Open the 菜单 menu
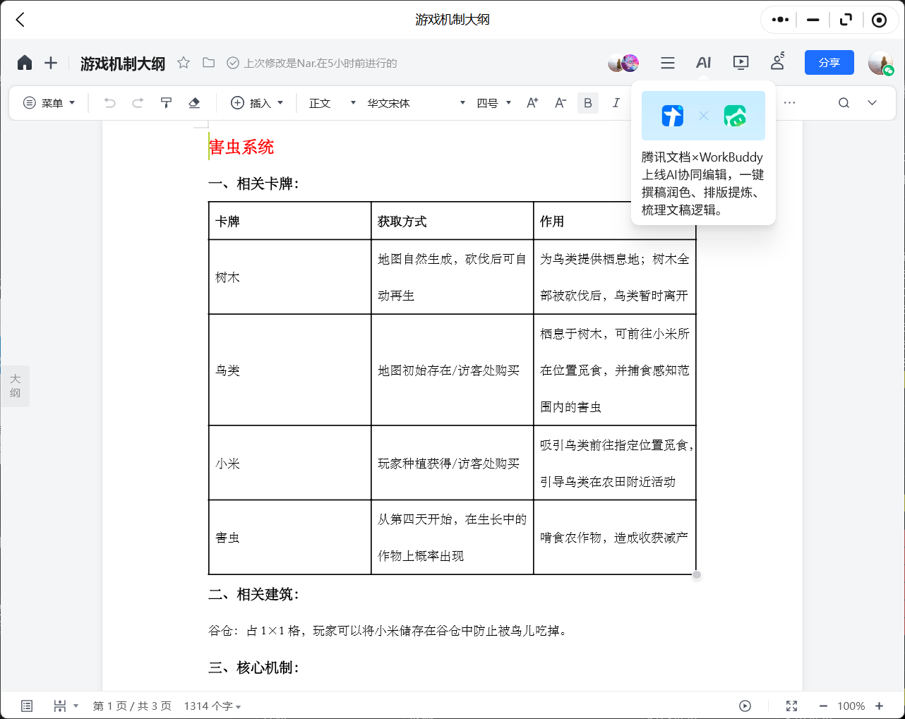This screenshot has width=905, height=719. click(x=49, y=103)
